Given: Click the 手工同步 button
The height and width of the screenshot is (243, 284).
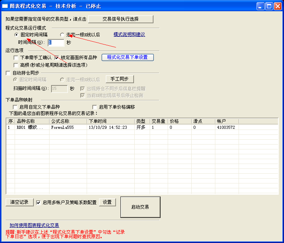Looking at the screenshot, I should point(120,79).
